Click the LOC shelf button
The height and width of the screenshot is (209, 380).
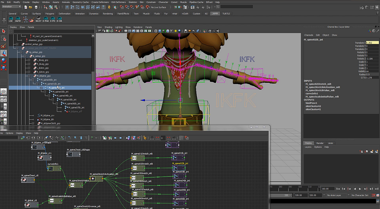point(11,20)
